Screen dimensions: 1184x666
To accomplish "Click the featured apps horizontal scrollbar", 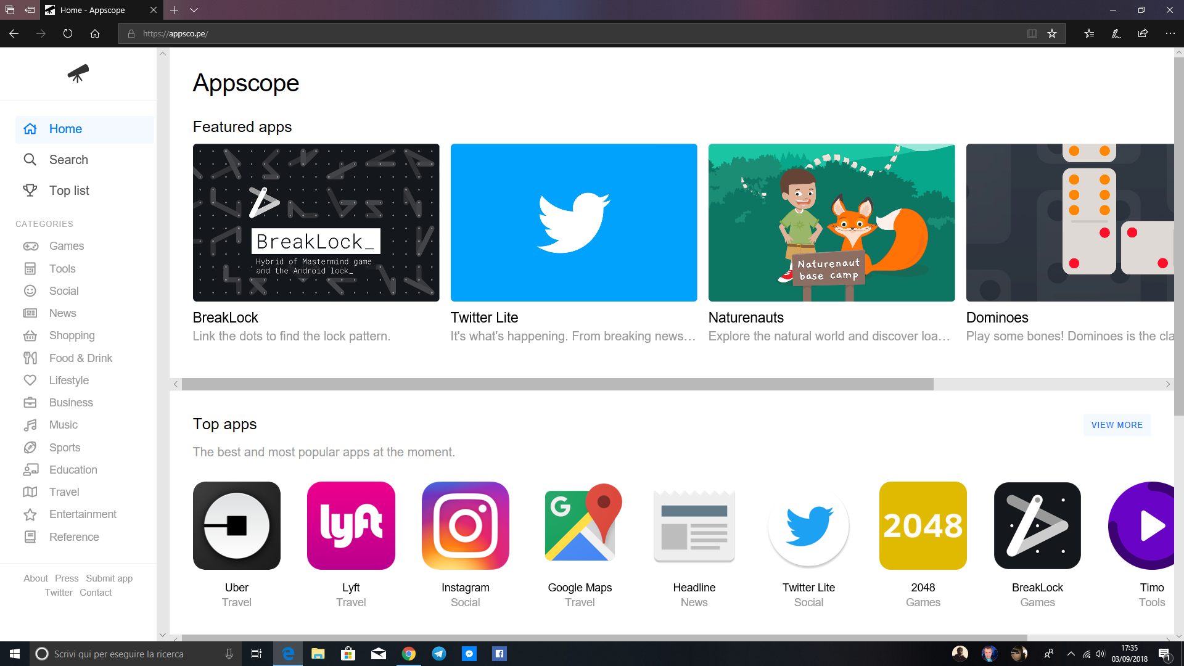I will point(557,384).
